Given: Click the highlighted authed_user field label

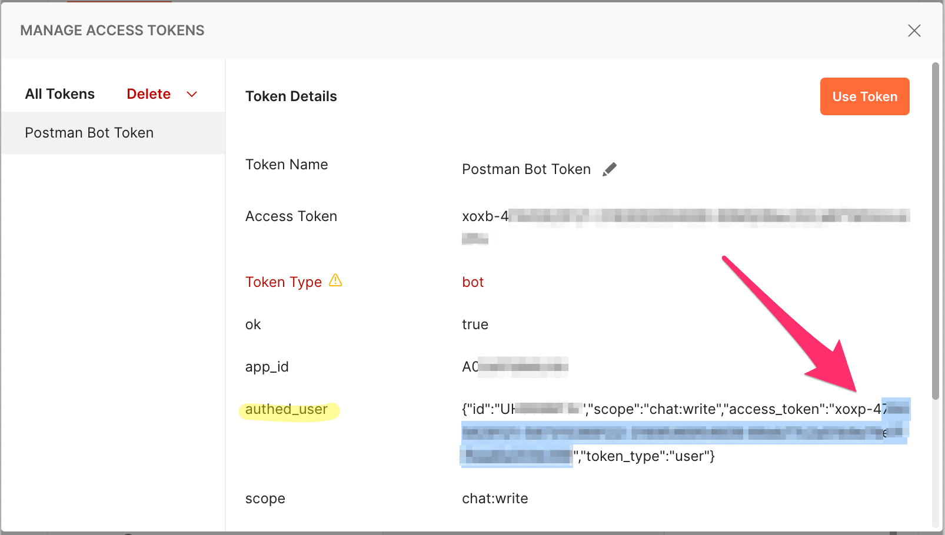Looking at the screenshot, I should click(287, 409).
